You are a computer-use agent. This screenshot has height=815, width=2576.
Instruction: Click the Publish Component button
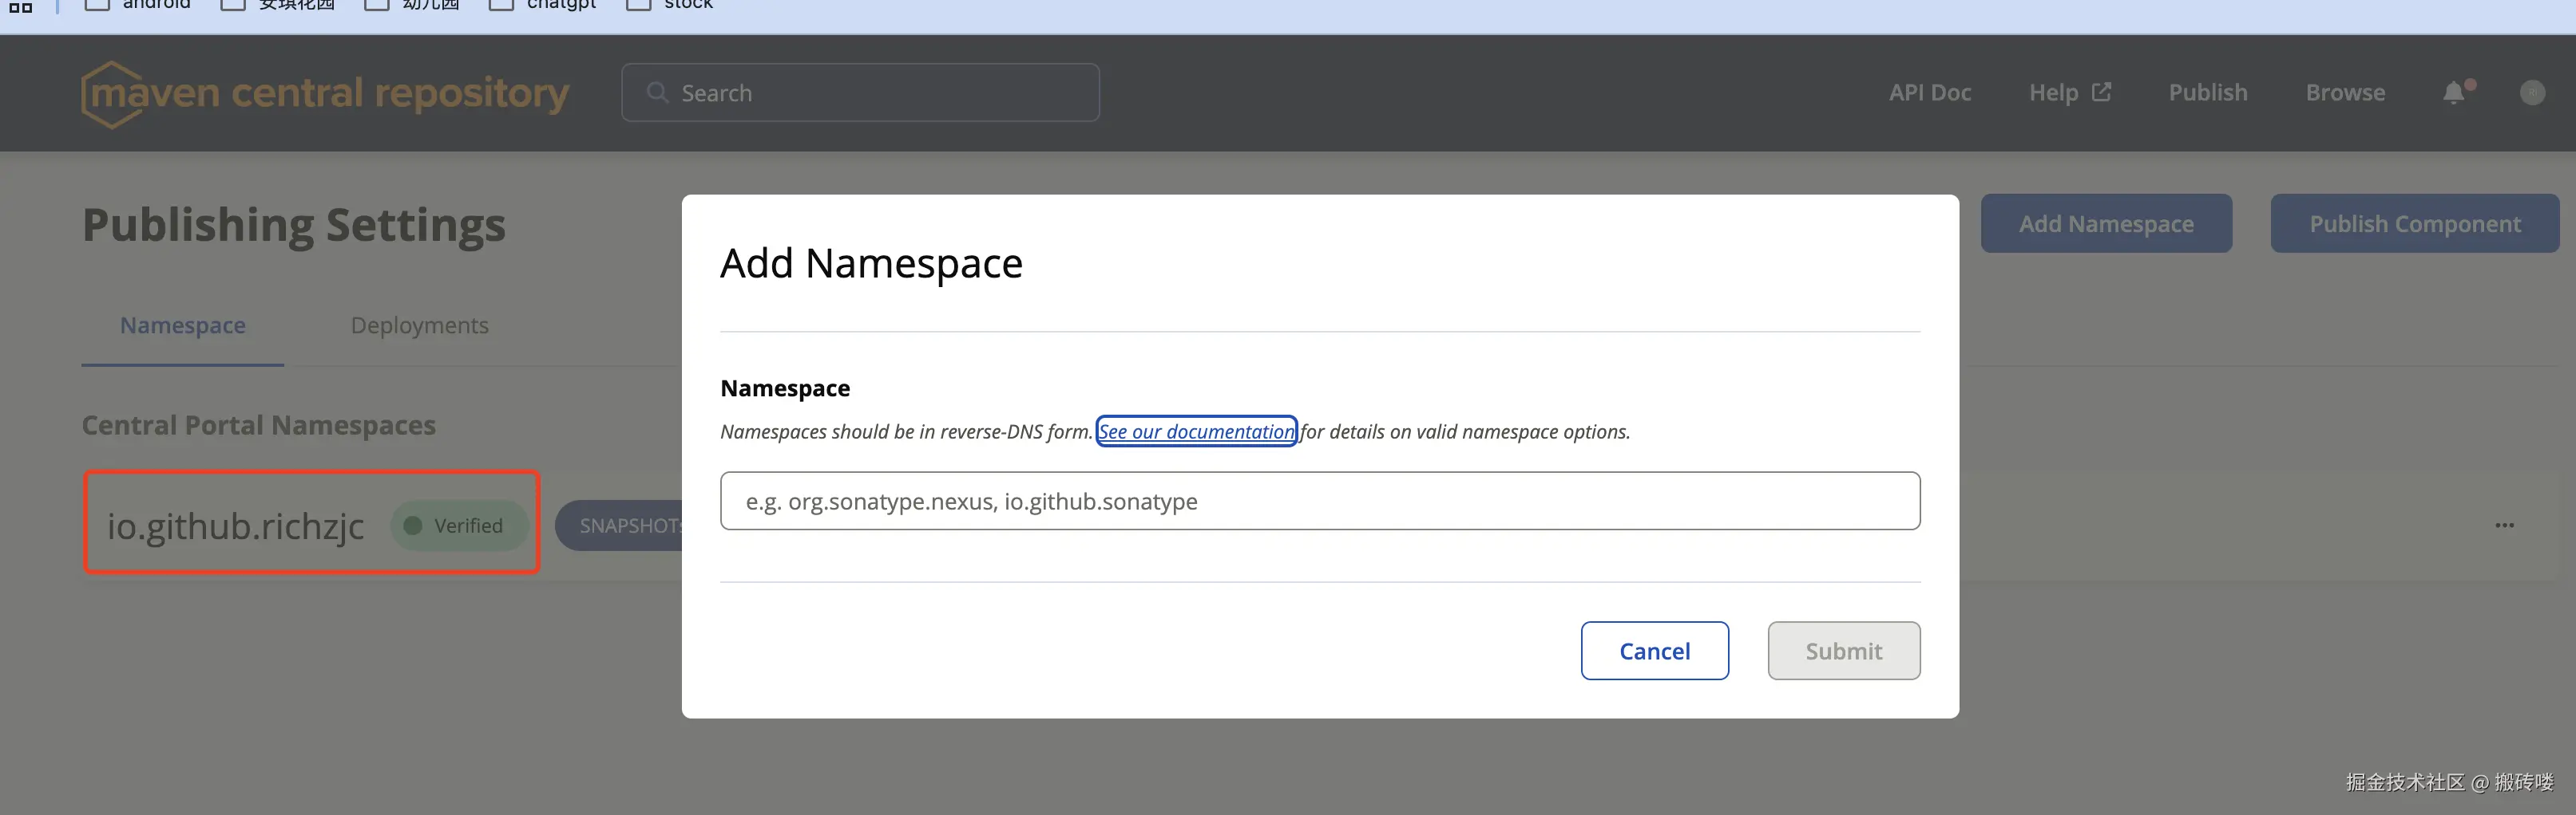2414,224
